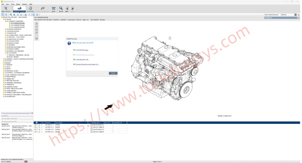The height and width of the screenshot is (163, 302).
Task: Open the View menu
Action: [x=8, y=4]
